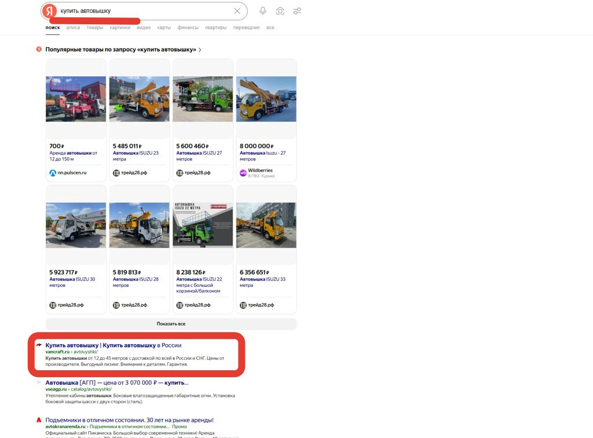Open search filter settings icon
The image size is (593, 438).
pos(297,11)
